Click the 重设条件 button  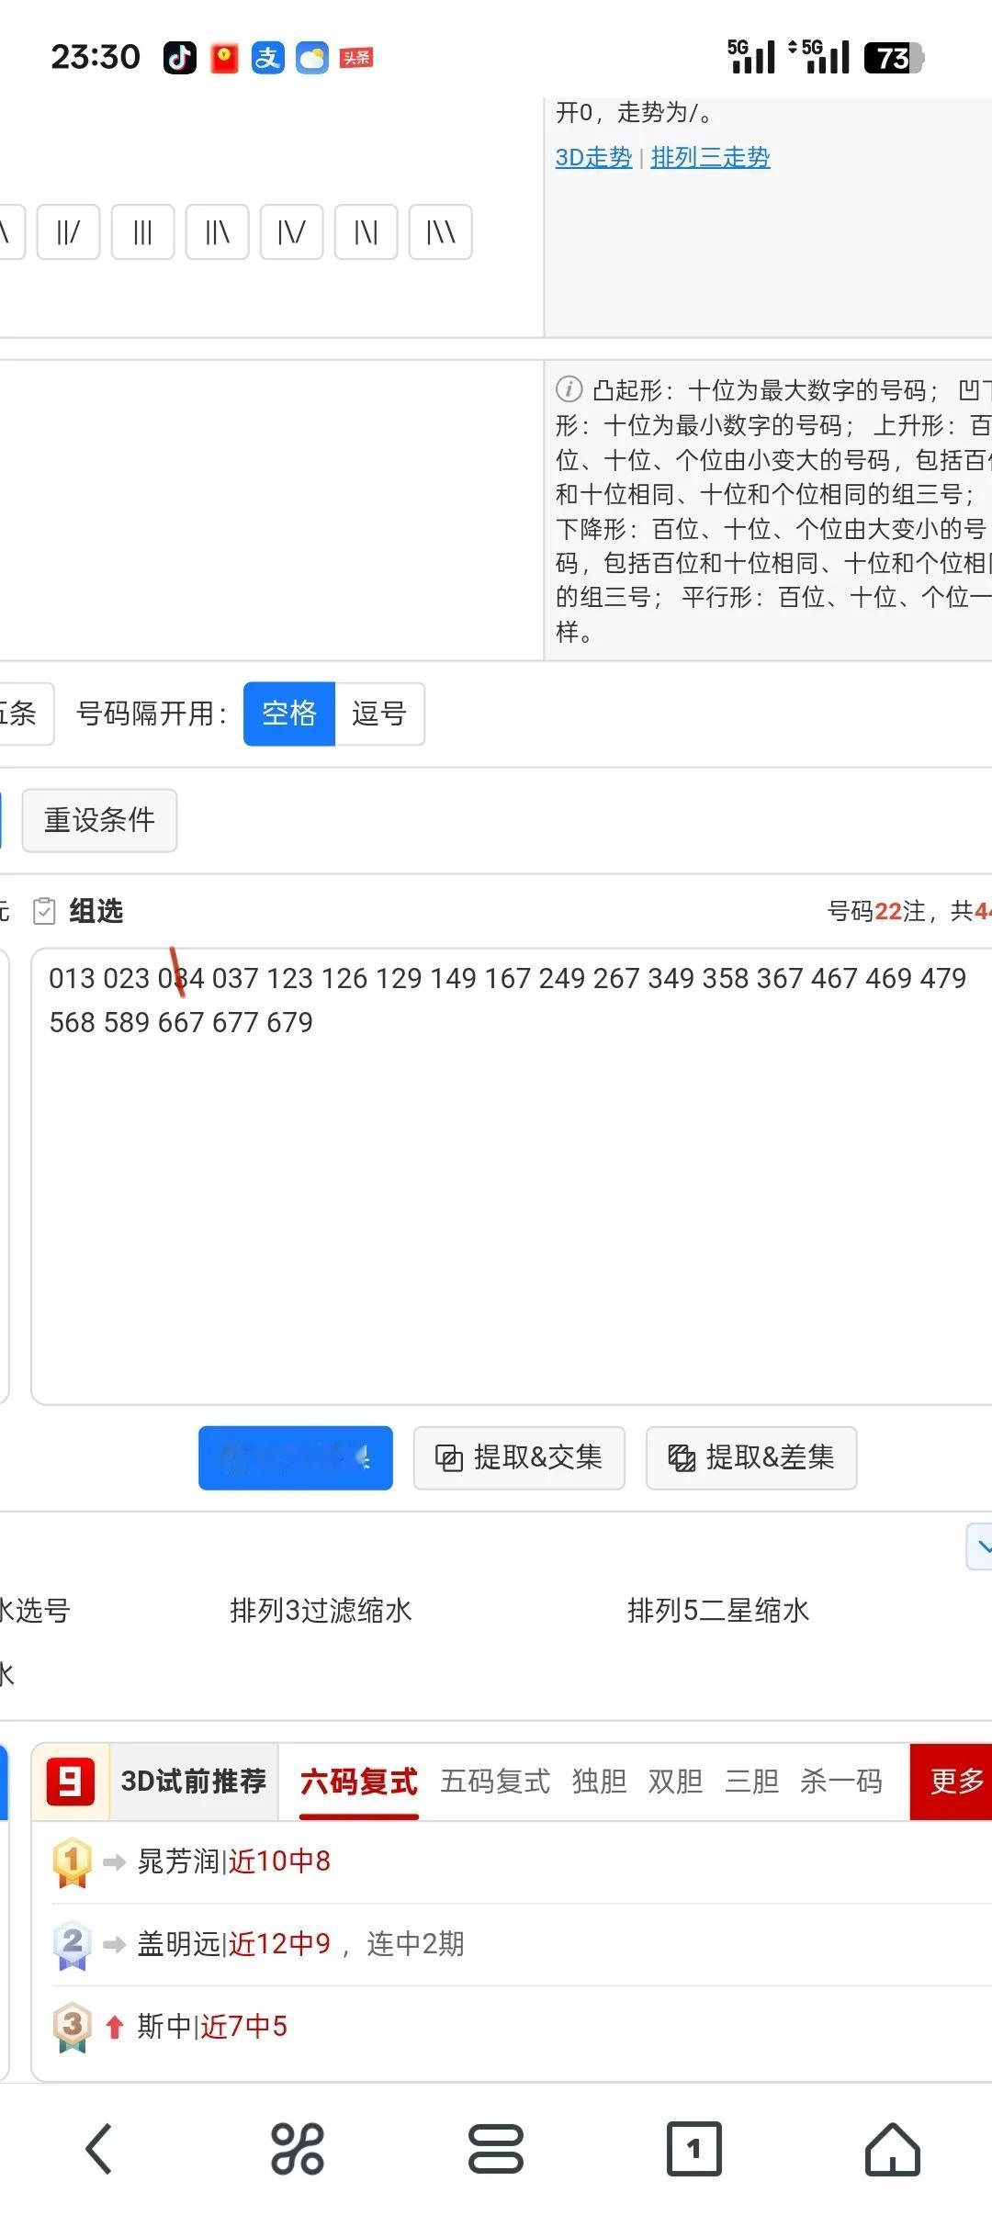coord(99,820)
